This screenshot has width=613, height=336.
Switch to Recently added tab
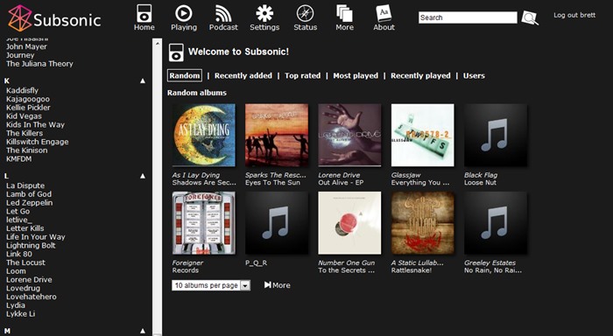[243, 76]
